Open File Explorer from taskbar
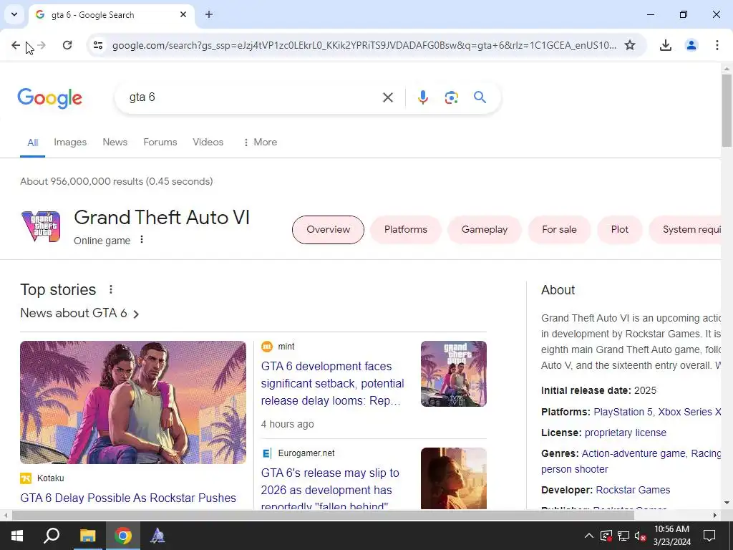The image size is (733, 550). pyautogui.click(x=87, y=536)
